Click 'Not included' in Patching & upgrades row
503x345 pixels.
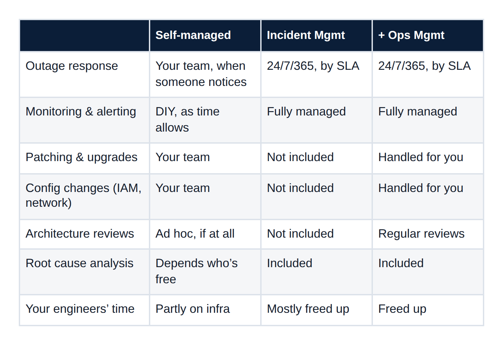(316, 158)
